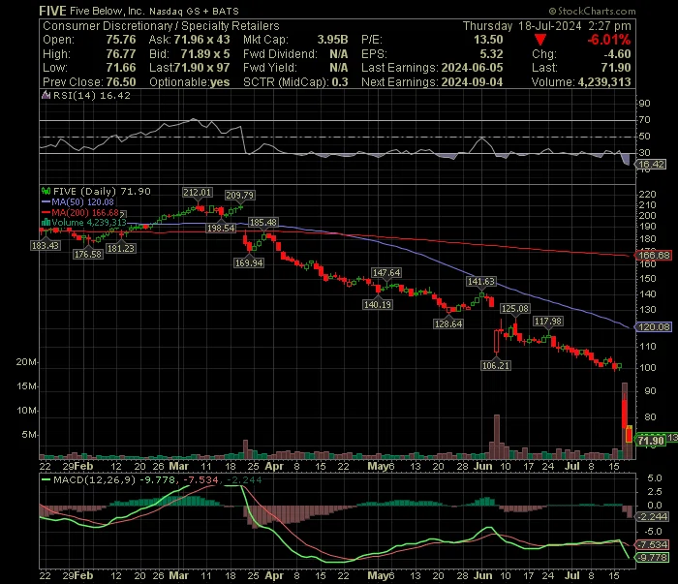
Task: Click the Low value 71.66
Action: [x=121, y=68]
